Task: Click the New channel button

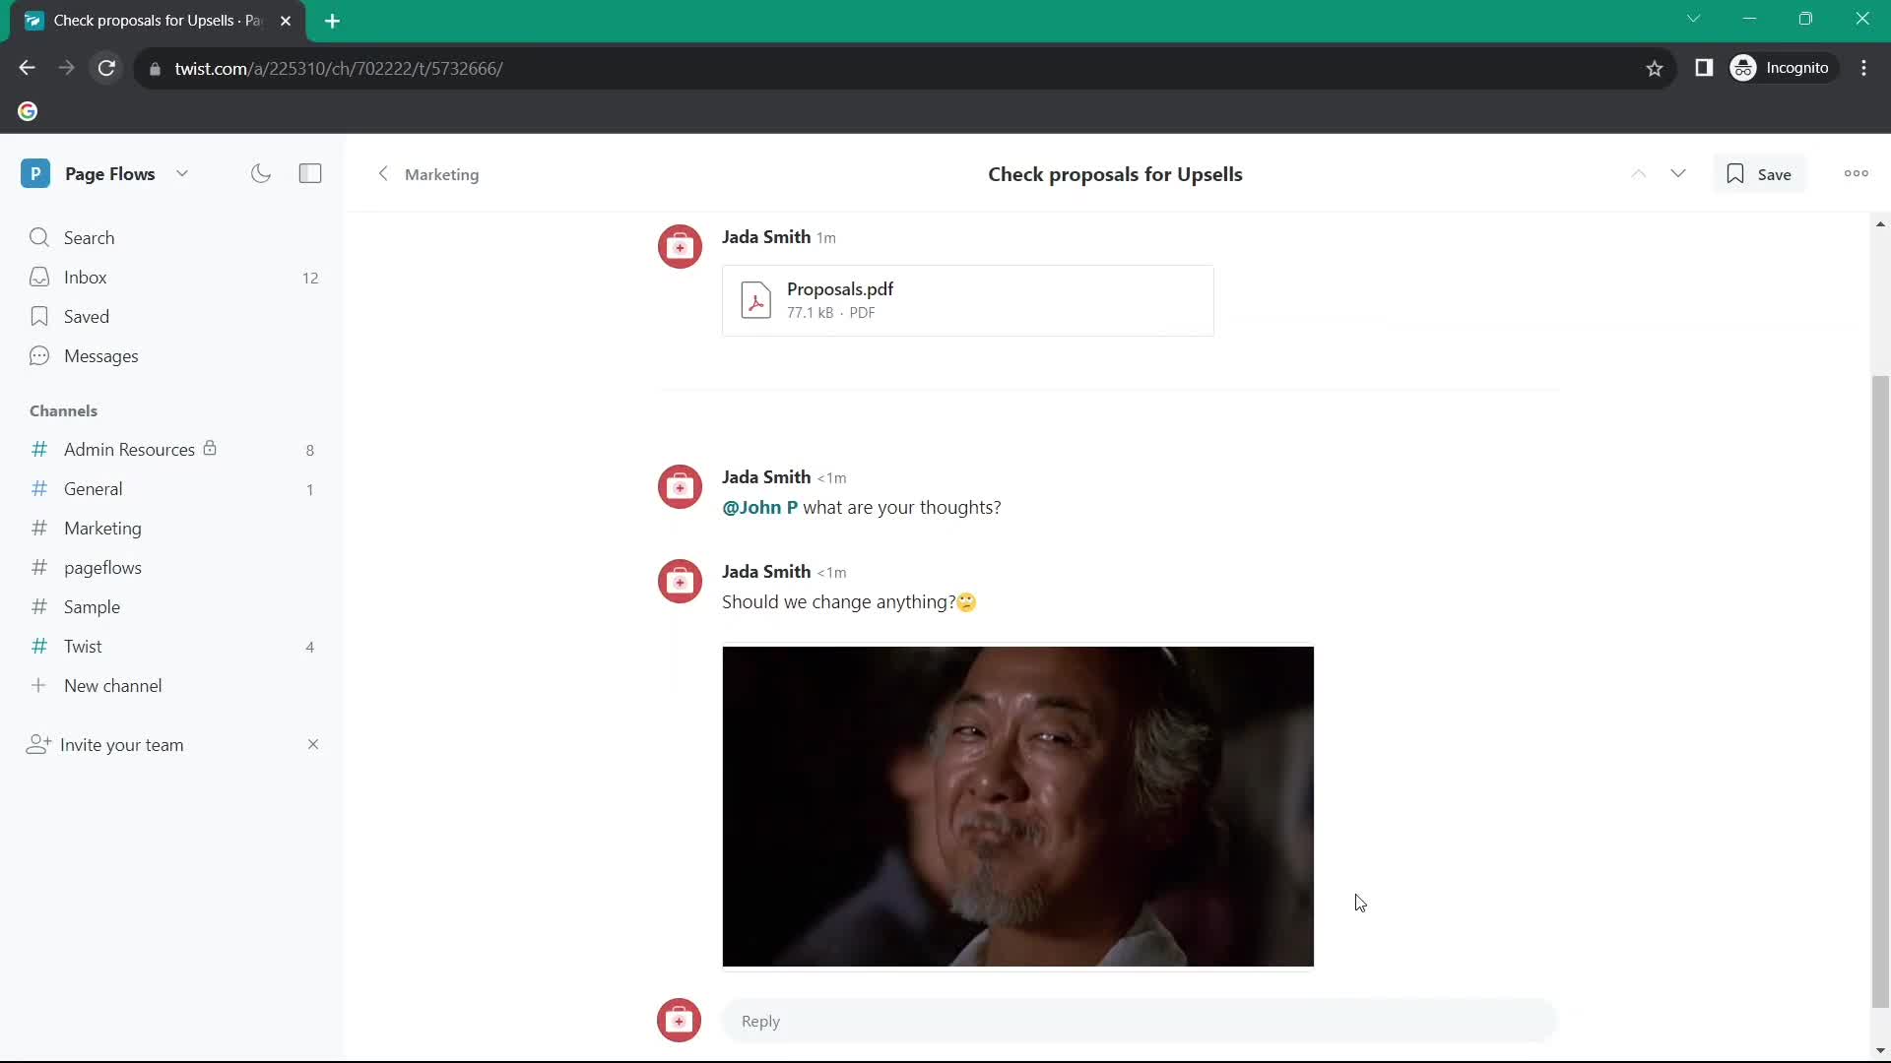Action: 111,685
